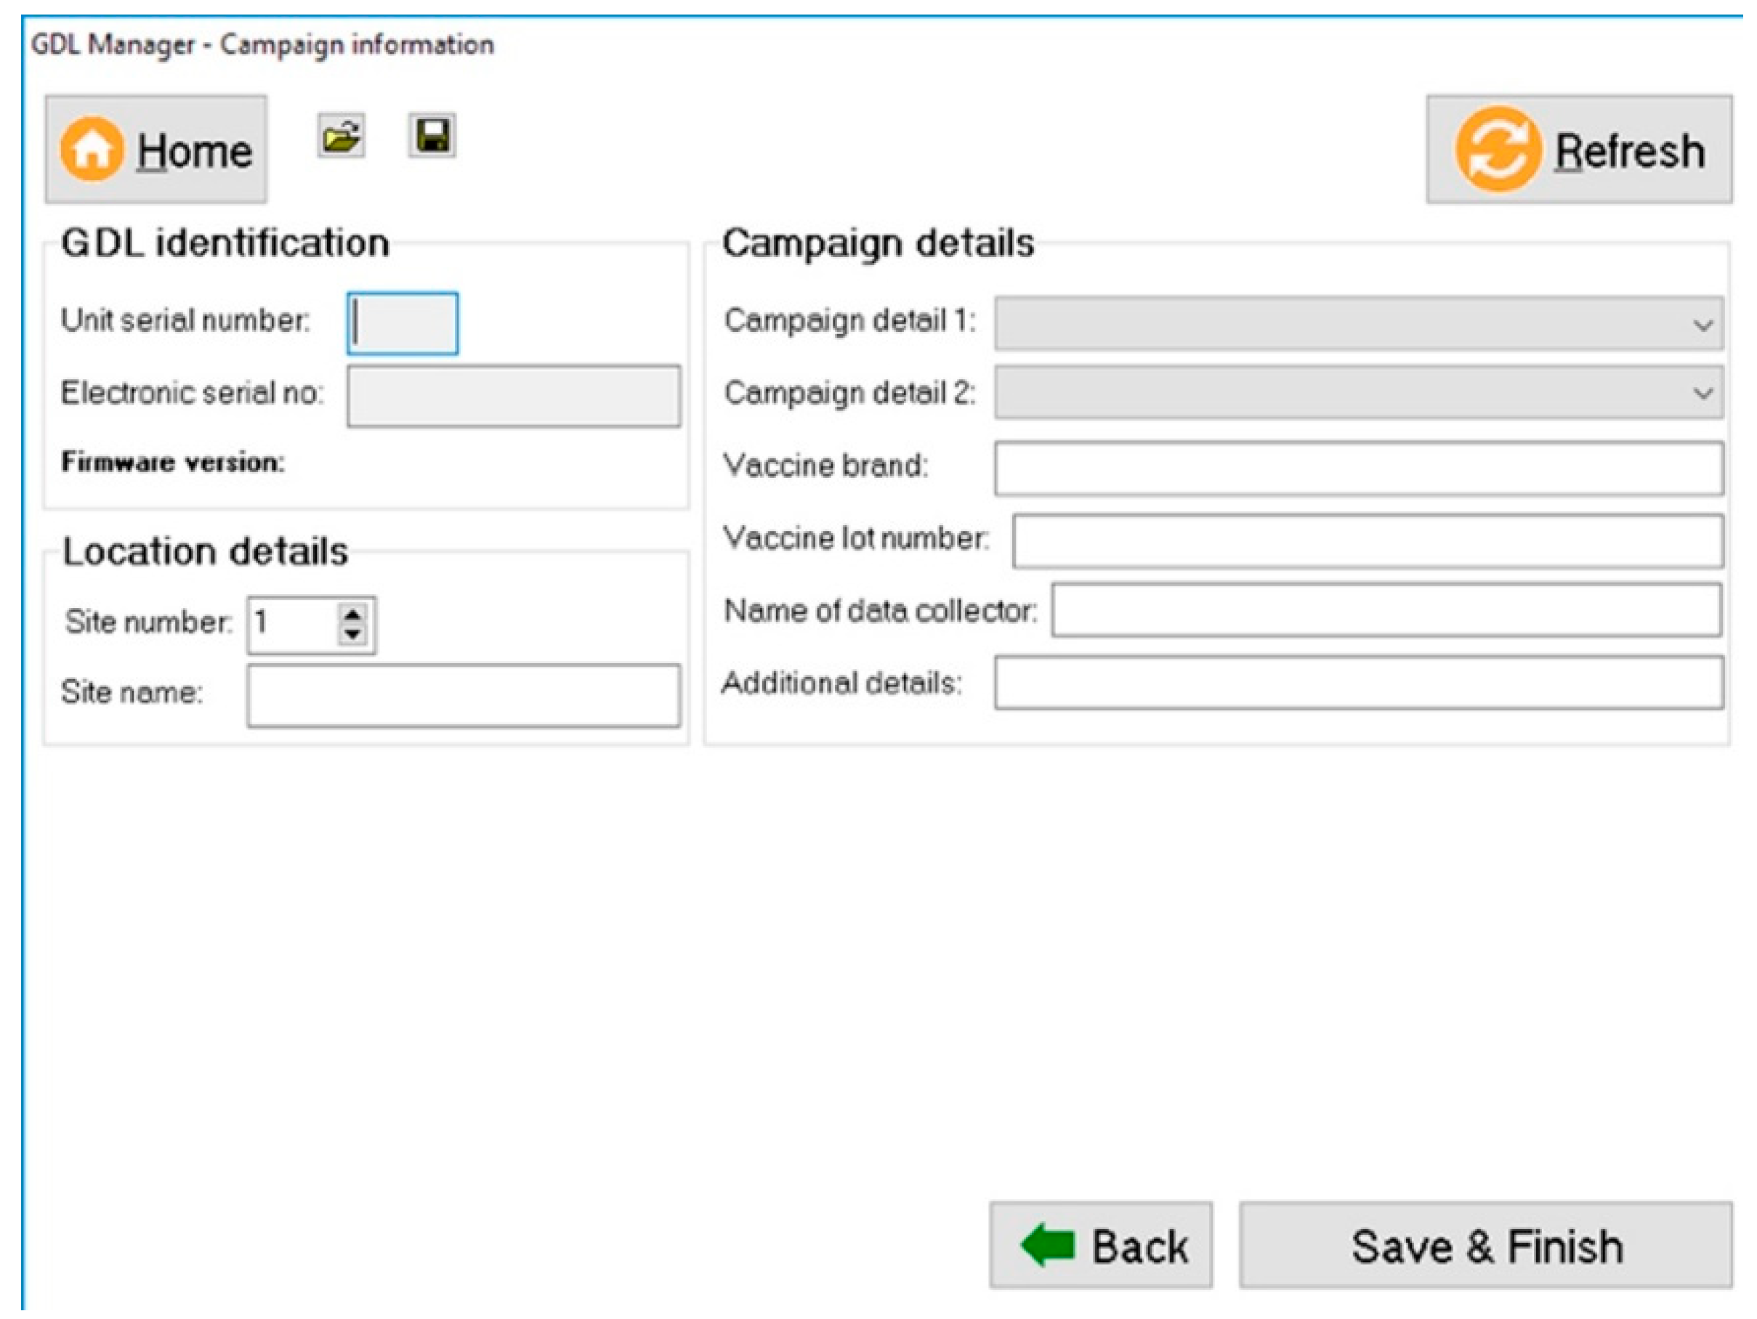This screenshot has width=1757, height=1319.
Task: Click the open folder icon
Action: click(342, 137)
